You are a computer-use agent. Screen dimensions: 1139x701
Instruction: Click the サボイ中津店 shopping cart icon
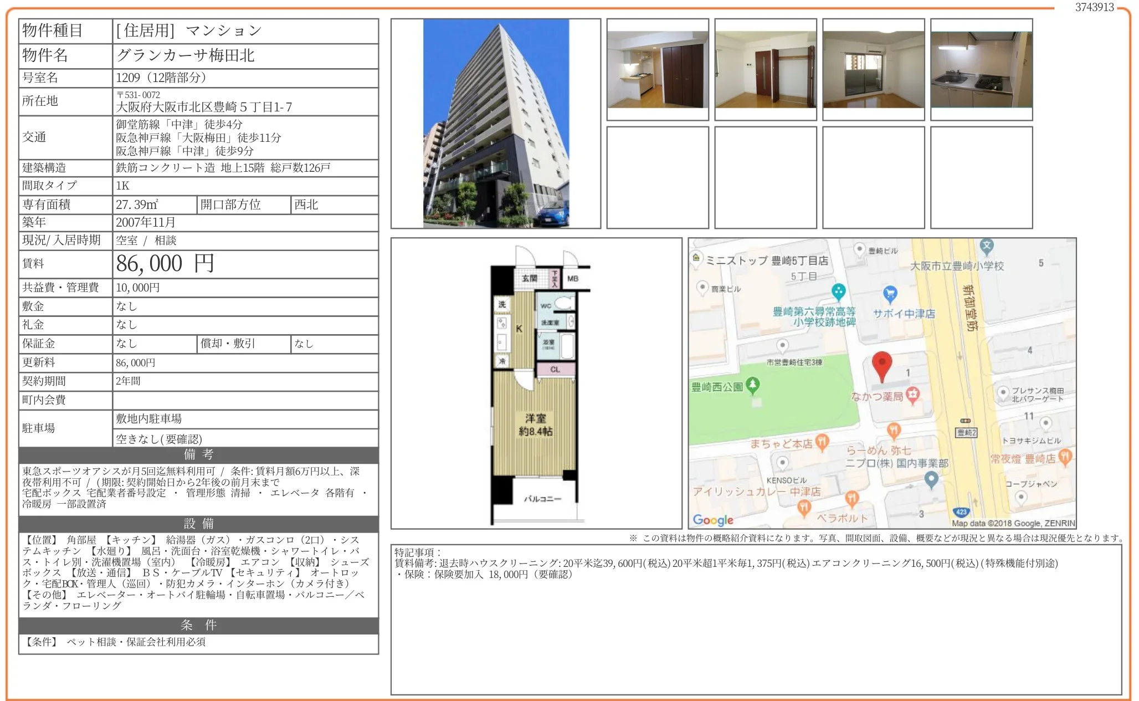click(890, 293)
